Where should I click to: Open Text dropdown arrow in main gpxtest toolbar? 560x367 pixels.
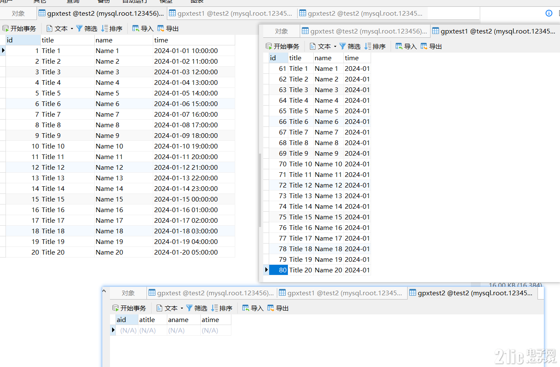(72, 29)
